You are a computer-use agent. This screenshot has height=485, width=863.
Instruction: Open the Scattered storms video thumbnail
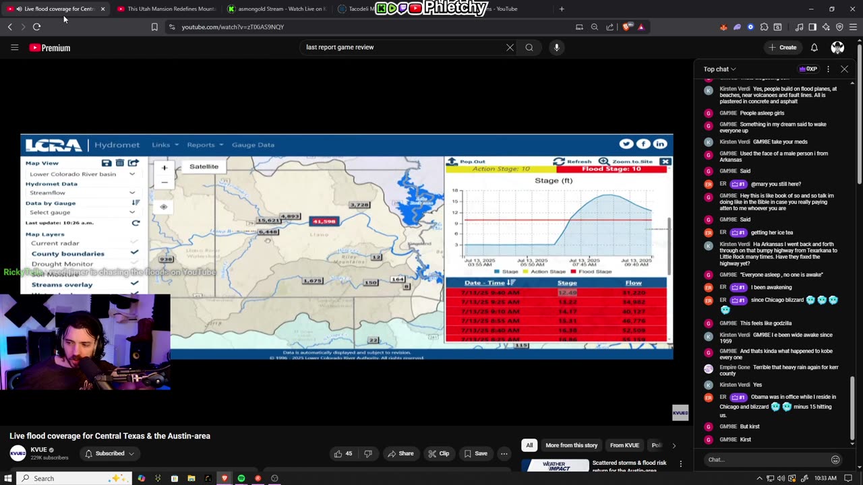point(556,466)
